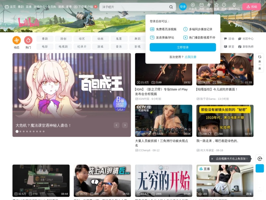Open the 消息 messages icon
The height and width of the screenshot is (200, 266).
click(201, 7)
